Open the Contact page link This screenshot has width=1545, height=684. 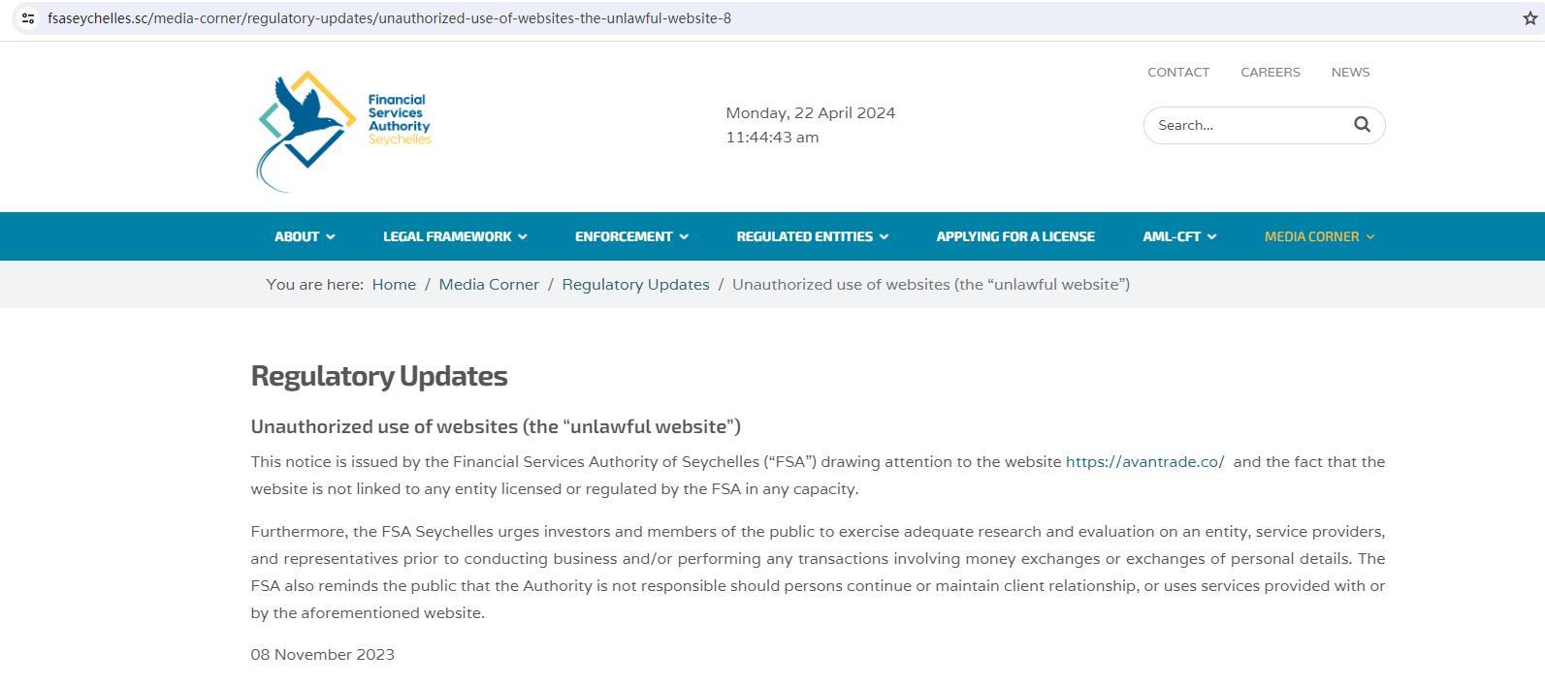[x=1177, y=73]
